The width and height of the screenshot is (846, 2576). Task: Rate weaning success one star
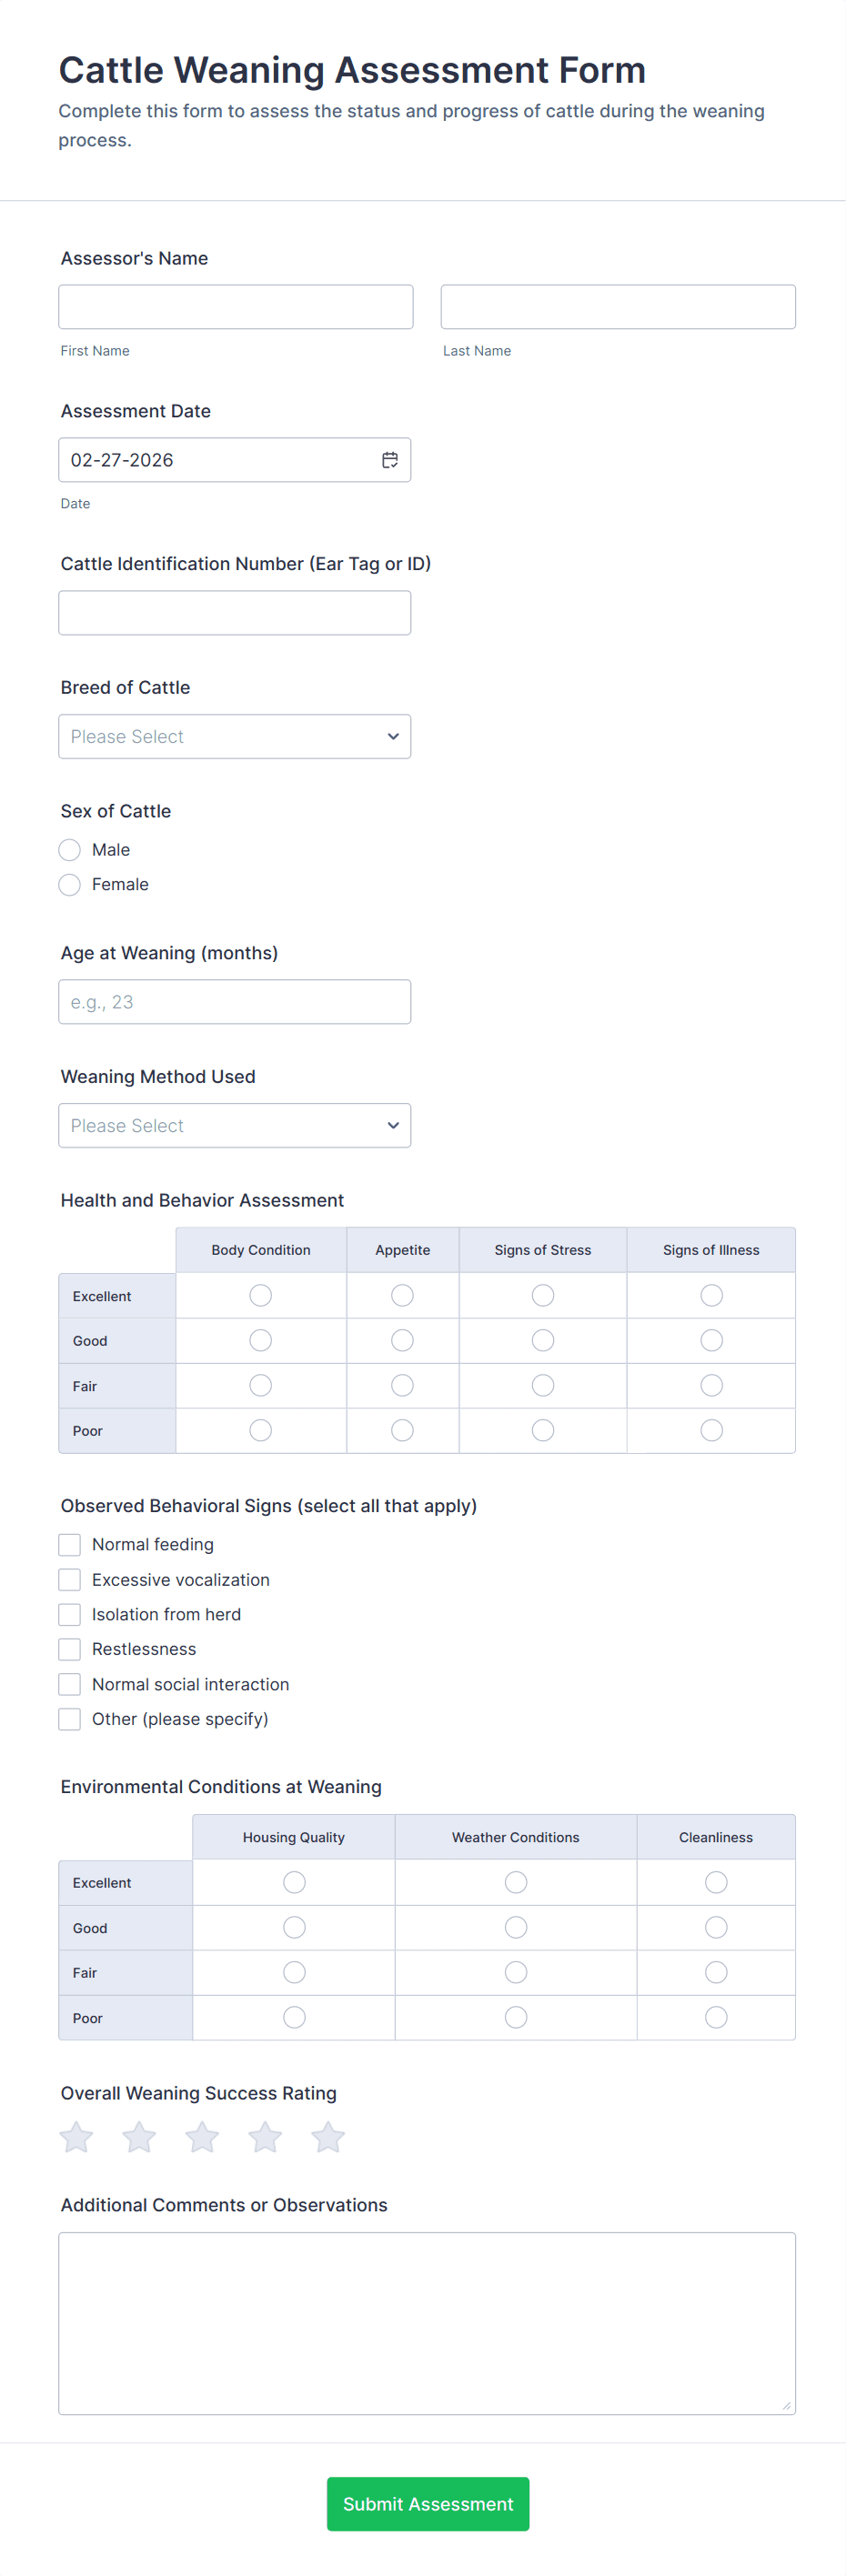pyautogui.click(x=76, y=2137)
